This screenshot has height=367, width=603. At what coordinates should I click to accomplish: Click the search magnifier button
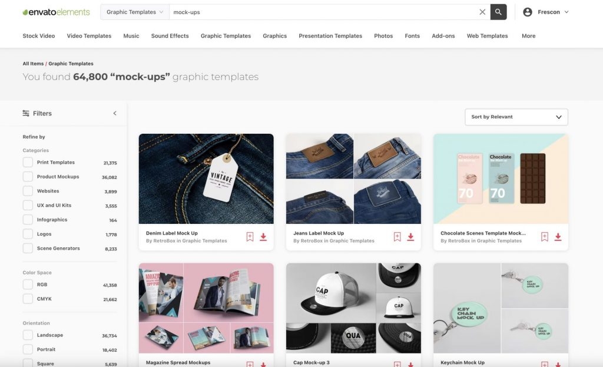498,12
